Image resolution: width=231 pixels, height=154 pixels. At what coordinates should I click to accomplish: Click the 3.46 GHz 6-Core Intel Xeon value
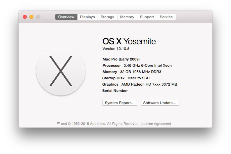pyautogui.click(x=148, y=65)
